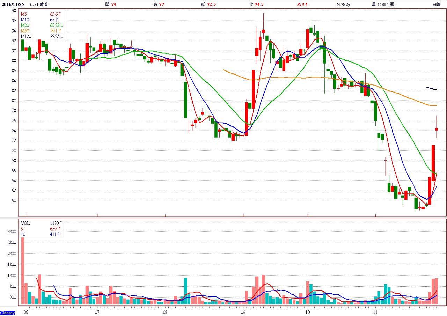Toggle the orange M60 legend entry
This screenshot has height=316, width=447.
[25, 31]
